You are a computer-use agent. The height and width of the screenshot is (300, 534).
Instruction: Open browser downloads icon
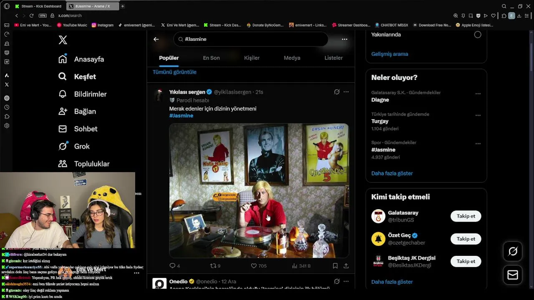pos(519,16)
